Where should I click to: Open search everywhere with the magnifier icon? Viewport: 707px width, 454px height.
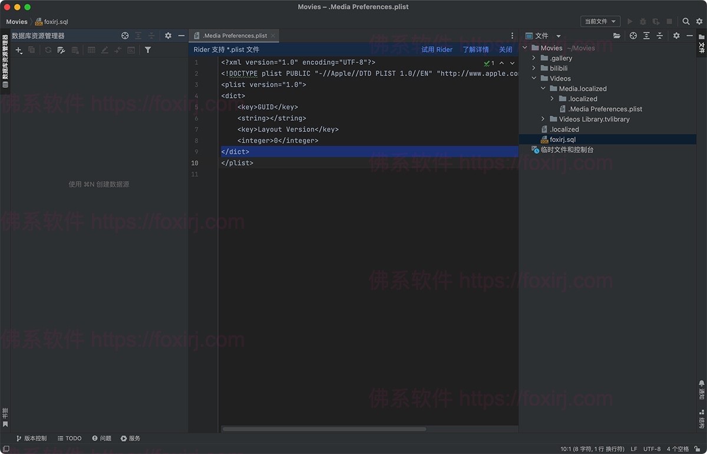(685, 21)
